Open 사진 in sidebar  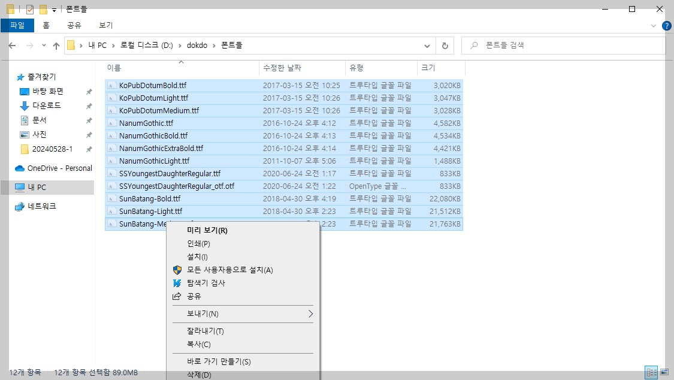39,134
